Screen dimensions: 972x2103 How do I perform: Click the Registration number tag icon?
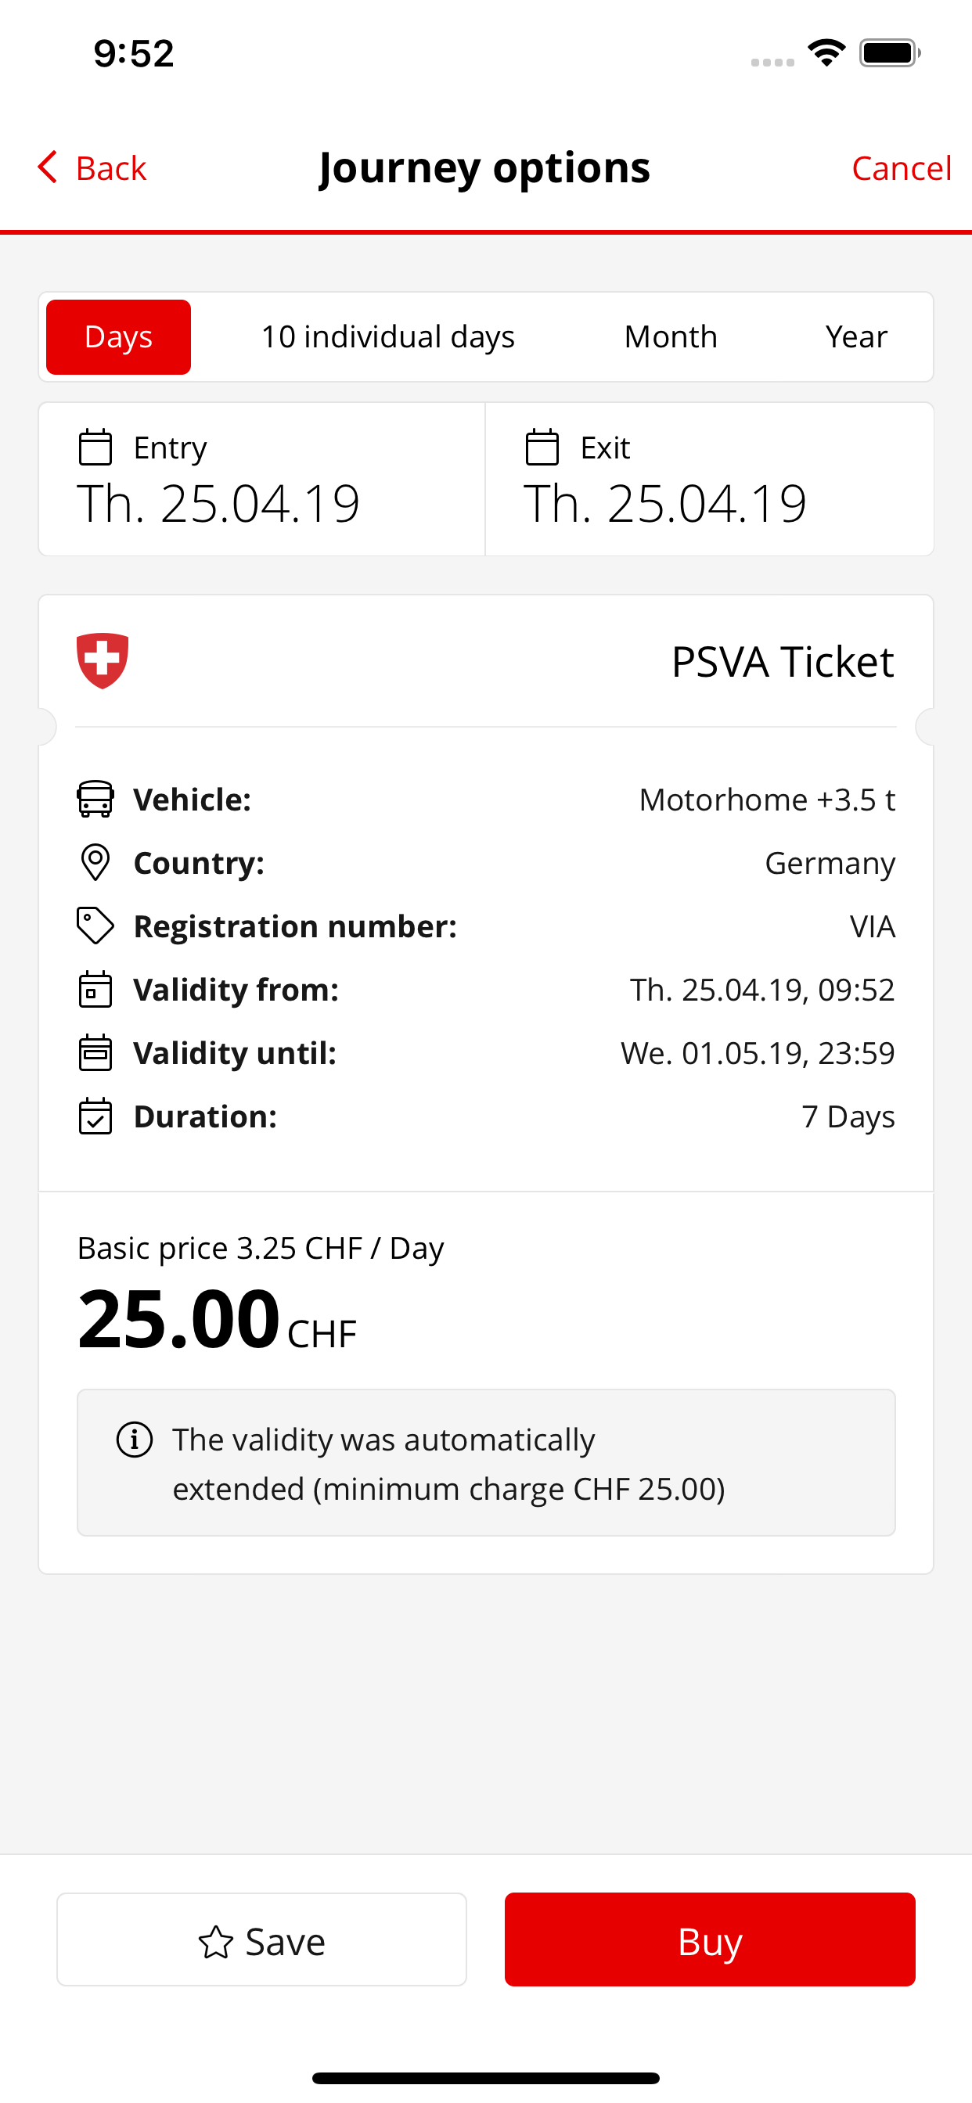[x=95, y=926]
